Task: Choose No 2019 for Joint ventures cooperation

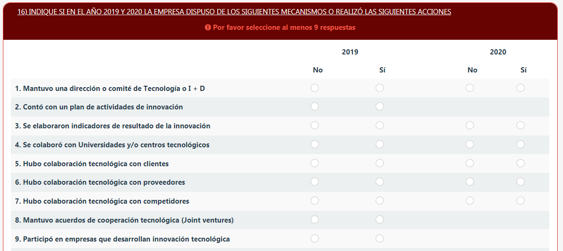Action: tap(314, 219)
